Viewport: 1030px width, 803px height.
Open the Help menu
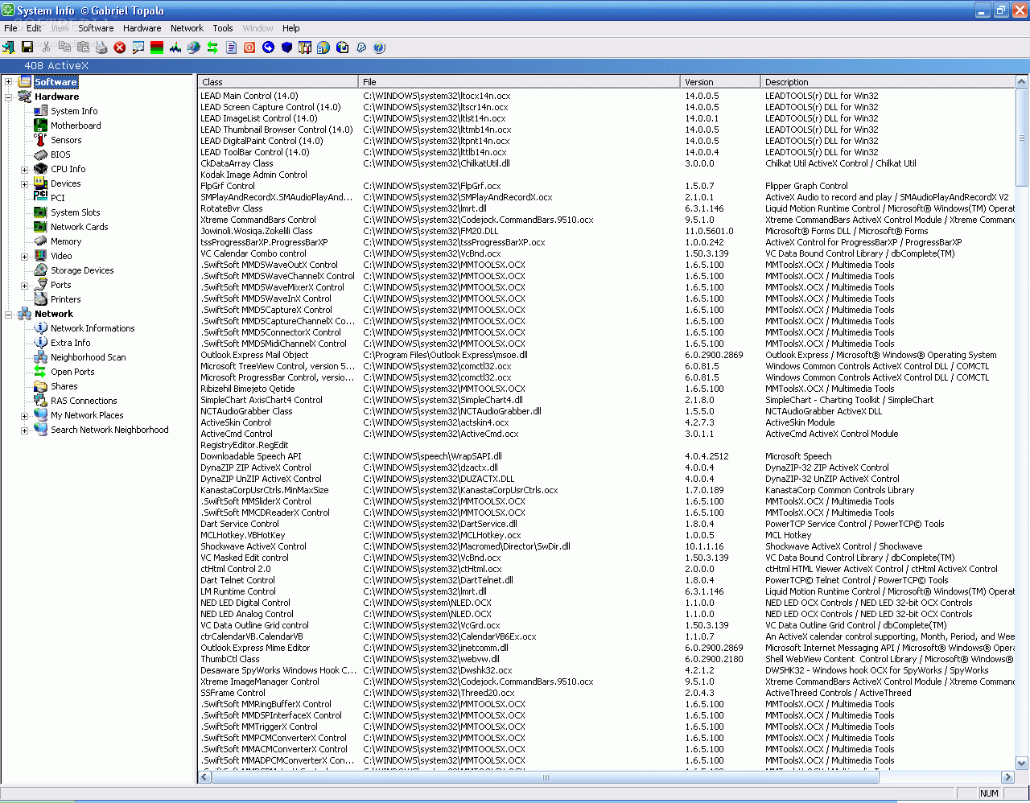[x=291, y=28]
